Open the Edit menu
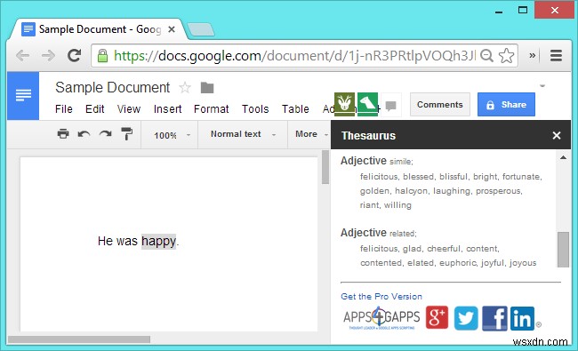 coord(95,109)
